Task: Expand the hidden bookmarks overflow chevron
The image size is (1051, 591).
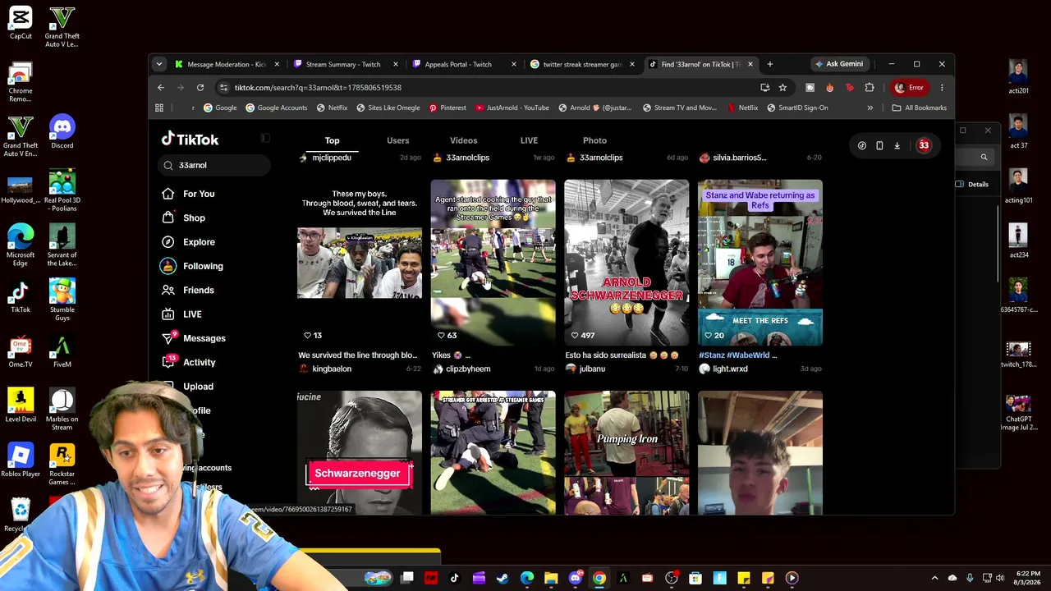Action: [x=870, y=108]
